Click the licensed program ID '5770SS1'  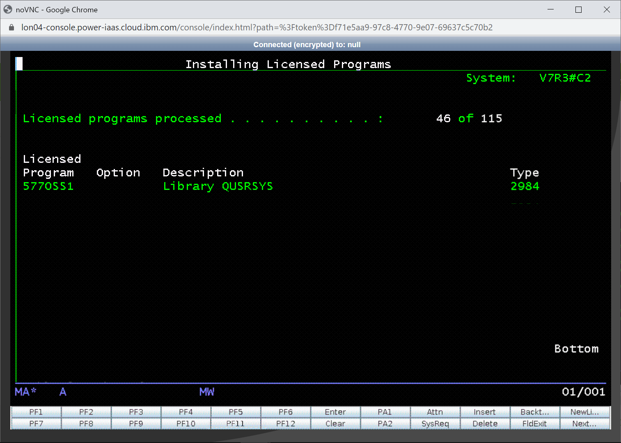[48, 186]
